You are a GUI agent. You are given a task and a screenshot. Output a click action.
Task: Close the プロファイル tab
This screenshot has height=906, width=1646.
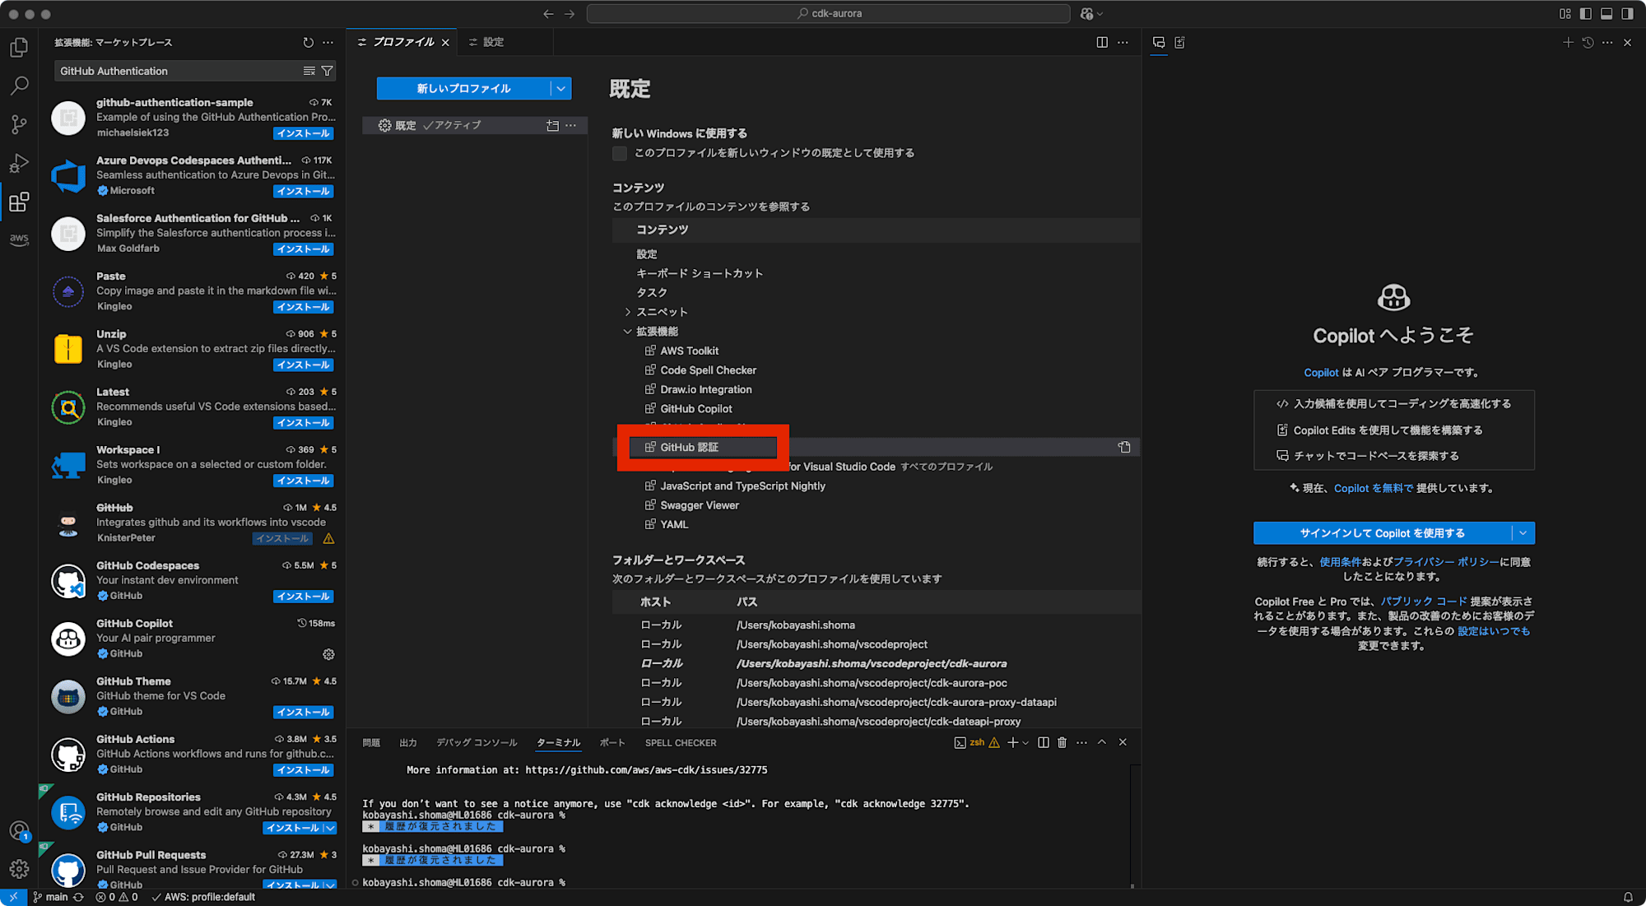coord(446,43)
